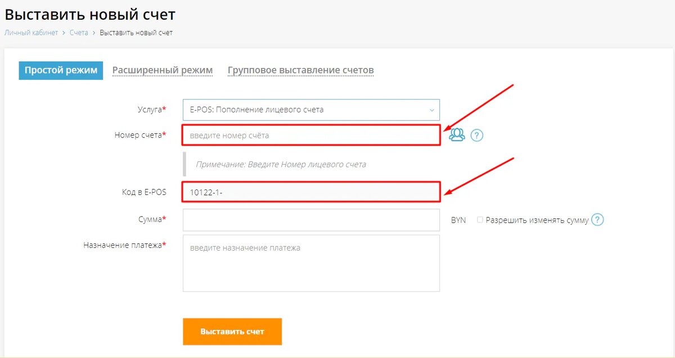The width and height of the screenshot is (675, 358).
Task: Click the chevron on the service dropdown
Action: (x=431, y=110)
